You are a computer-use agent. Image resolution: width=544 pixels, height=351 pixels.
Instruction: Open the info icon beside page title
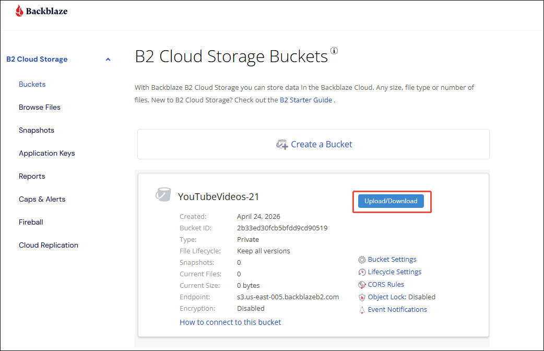point(334,51)
